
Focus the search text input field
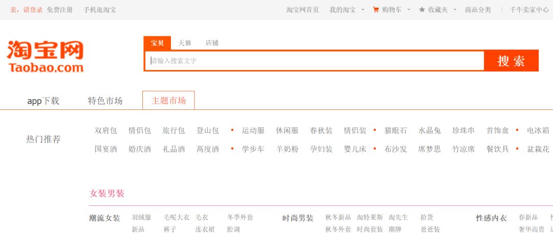(x=314, y=61)
